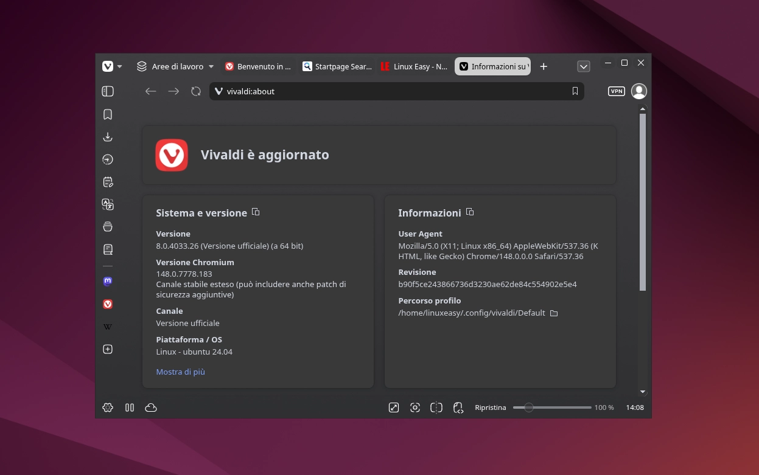
Task: Click Ripristina to reset zoom
Action: tap(491, 407)
